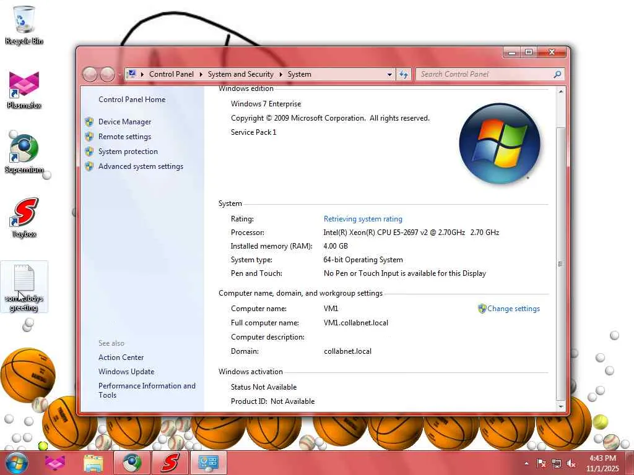The height and width of the screenshot is (475, 634).
Task: Expand the arrow before Control Panel breadcrumb
Action: 142,74
